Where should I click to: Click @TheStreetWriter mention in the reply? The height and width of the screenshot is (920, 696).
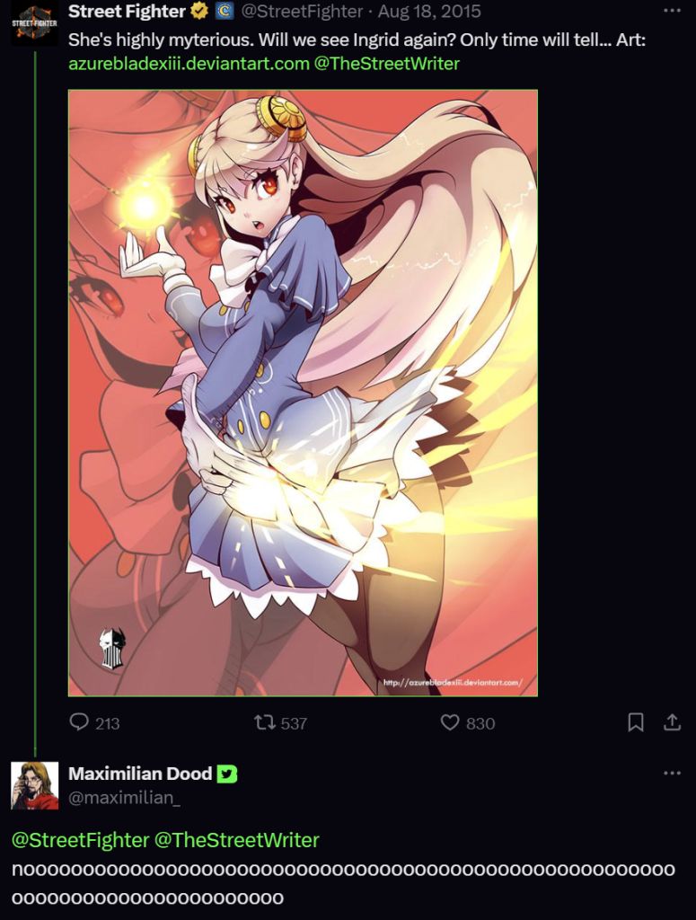(x=237, y=840)
